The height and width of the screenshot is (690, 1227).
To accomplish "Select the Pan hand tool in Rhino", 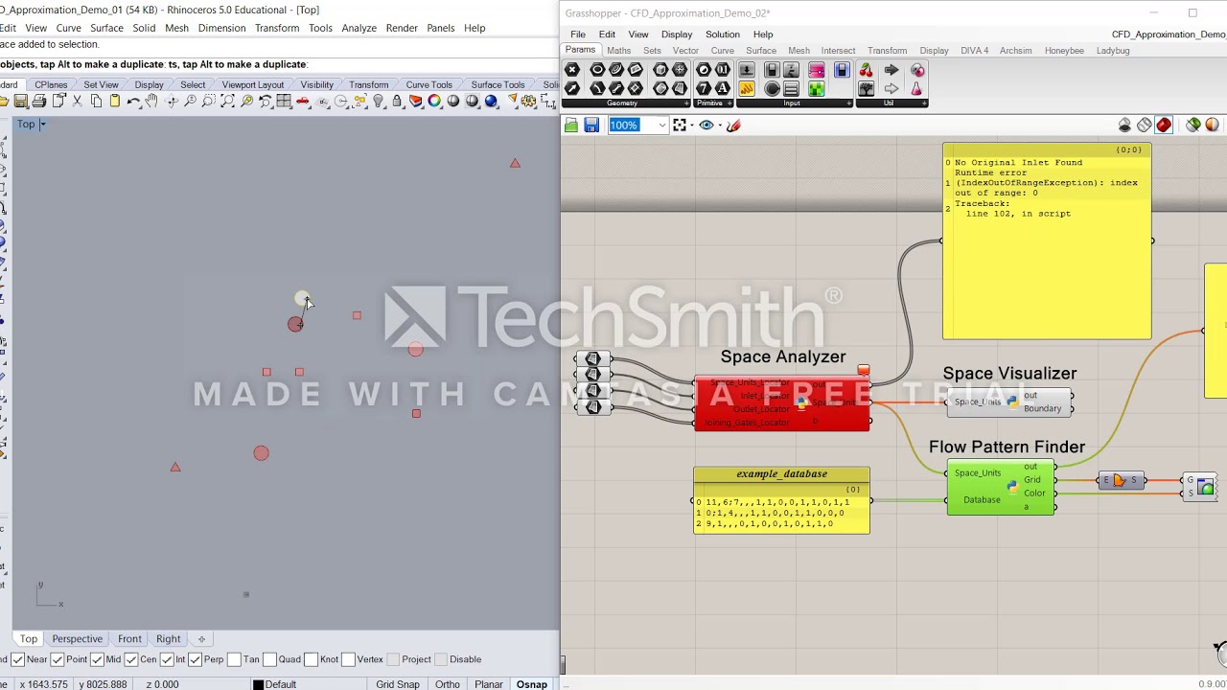I will pyautogui.click(x=151, y=101).
